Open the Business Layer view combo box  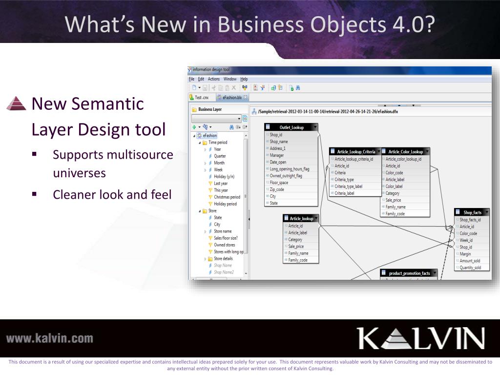(216, 119)
